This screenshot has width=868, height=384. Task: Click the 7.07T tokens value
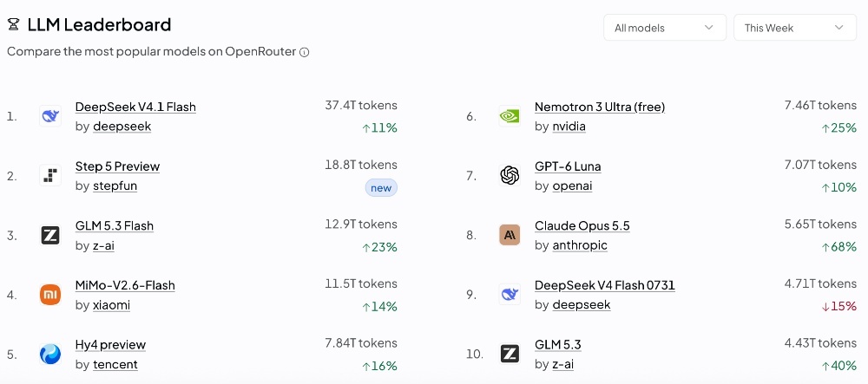tap(820, 165)
